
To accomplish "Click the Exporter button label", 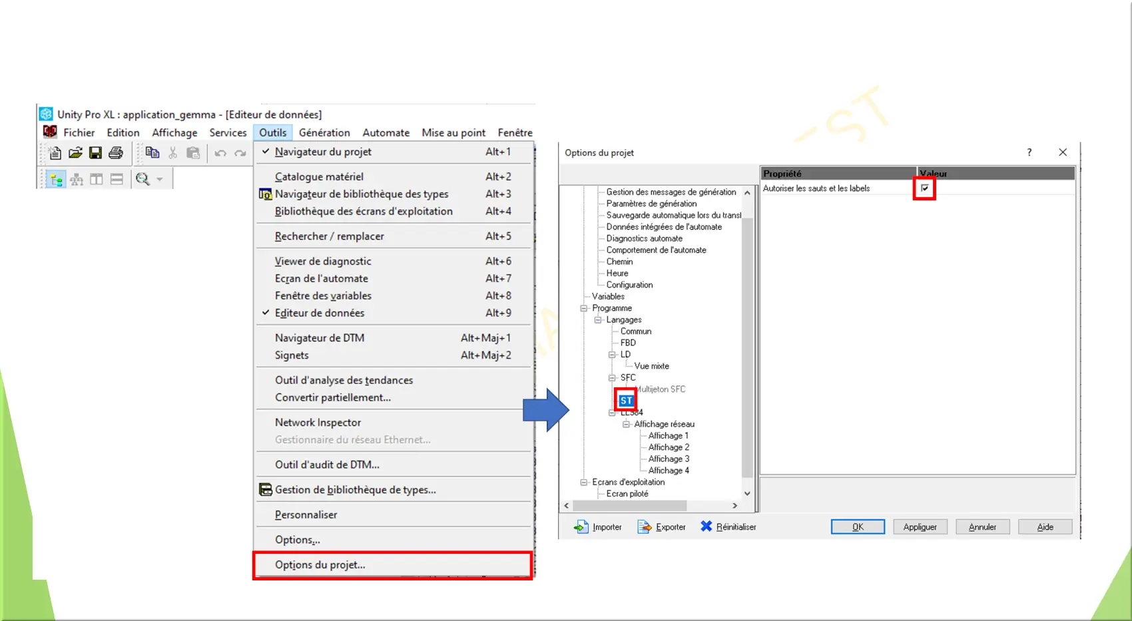I will coord(671,527).
